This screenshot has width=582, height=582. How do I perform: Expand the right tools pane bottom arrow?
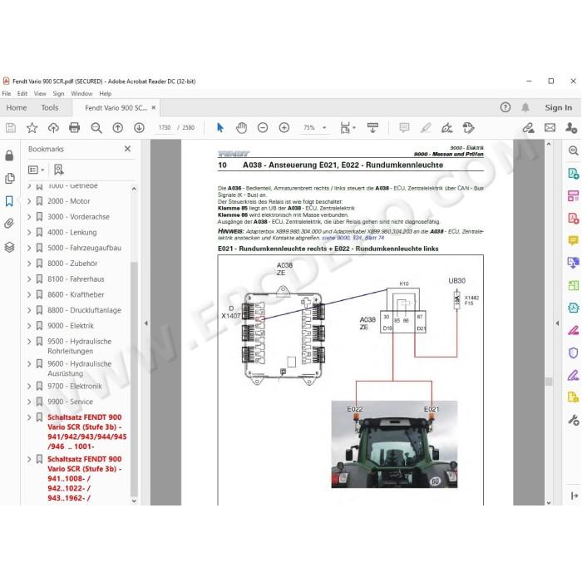[x=574, y=496]
